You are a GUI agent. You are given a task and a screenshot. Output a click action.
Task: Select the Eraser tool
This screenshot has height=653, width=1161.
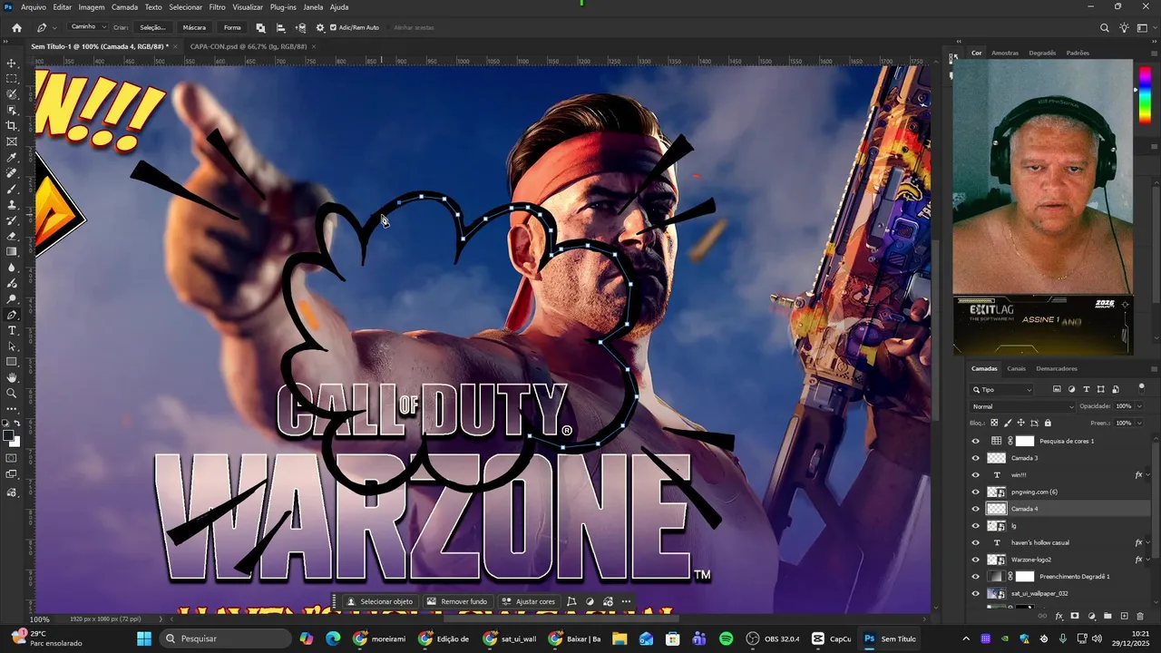[12, 236]
